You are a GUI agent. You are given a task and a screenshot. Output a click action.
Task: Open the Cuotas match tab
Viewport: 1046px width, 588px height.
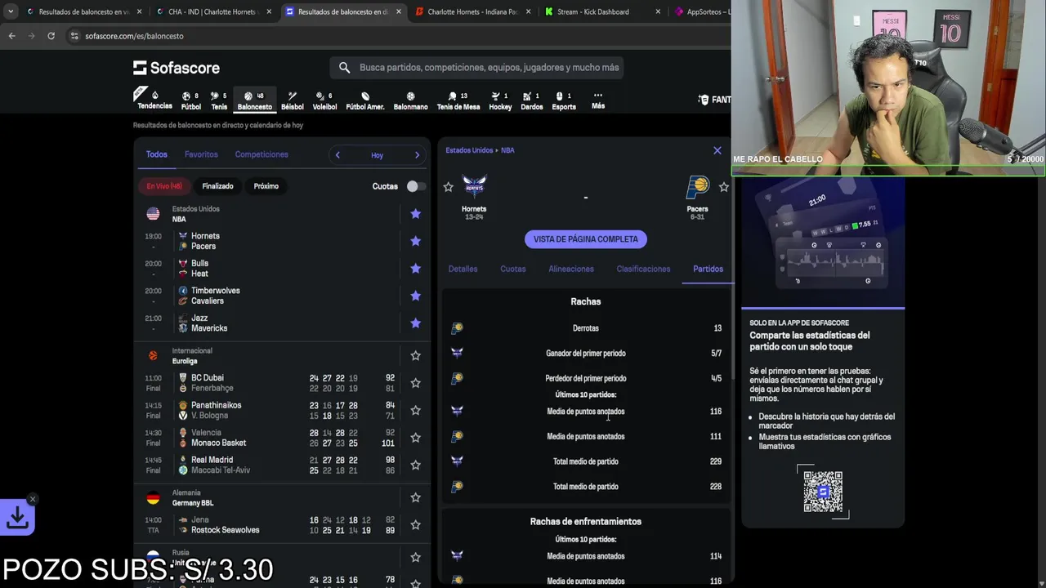tap(513, 269)
